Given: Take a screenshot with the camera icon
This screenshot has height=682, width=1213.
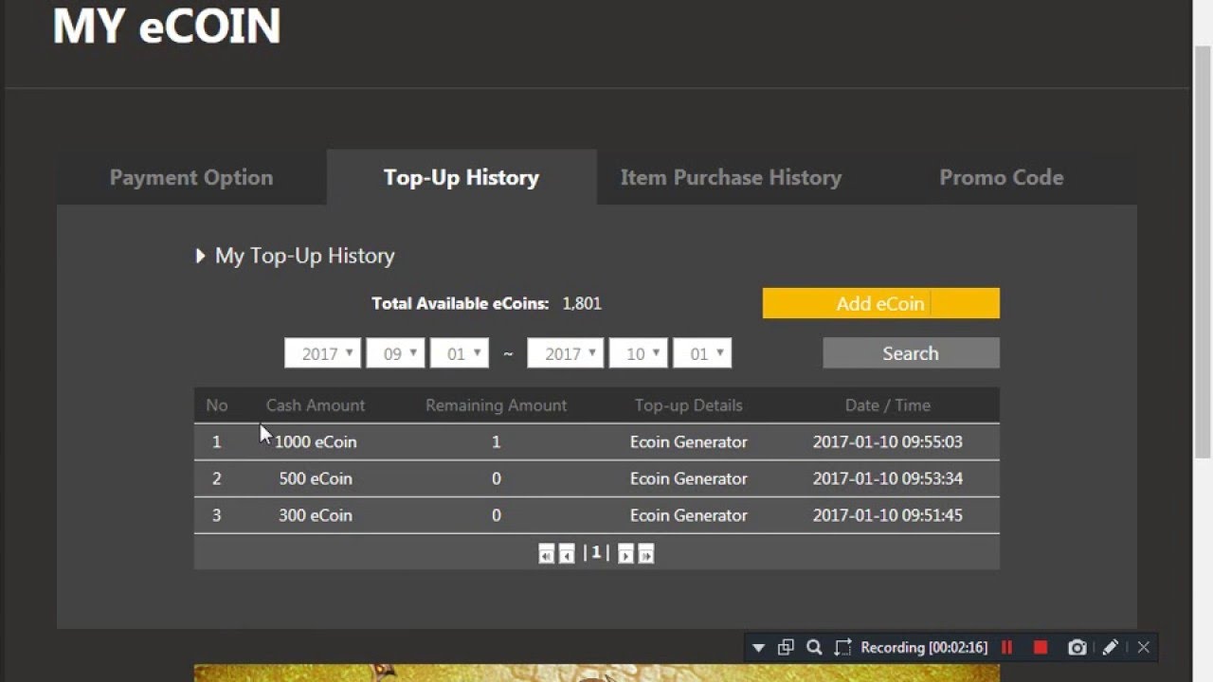Looking at the screenshot, I should (1077, 648).
